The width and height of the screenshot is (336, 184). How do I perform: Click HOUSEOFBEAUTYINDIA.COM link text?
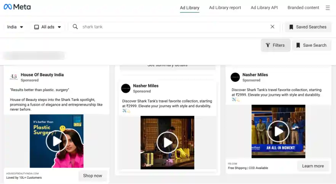click(22, 173)
